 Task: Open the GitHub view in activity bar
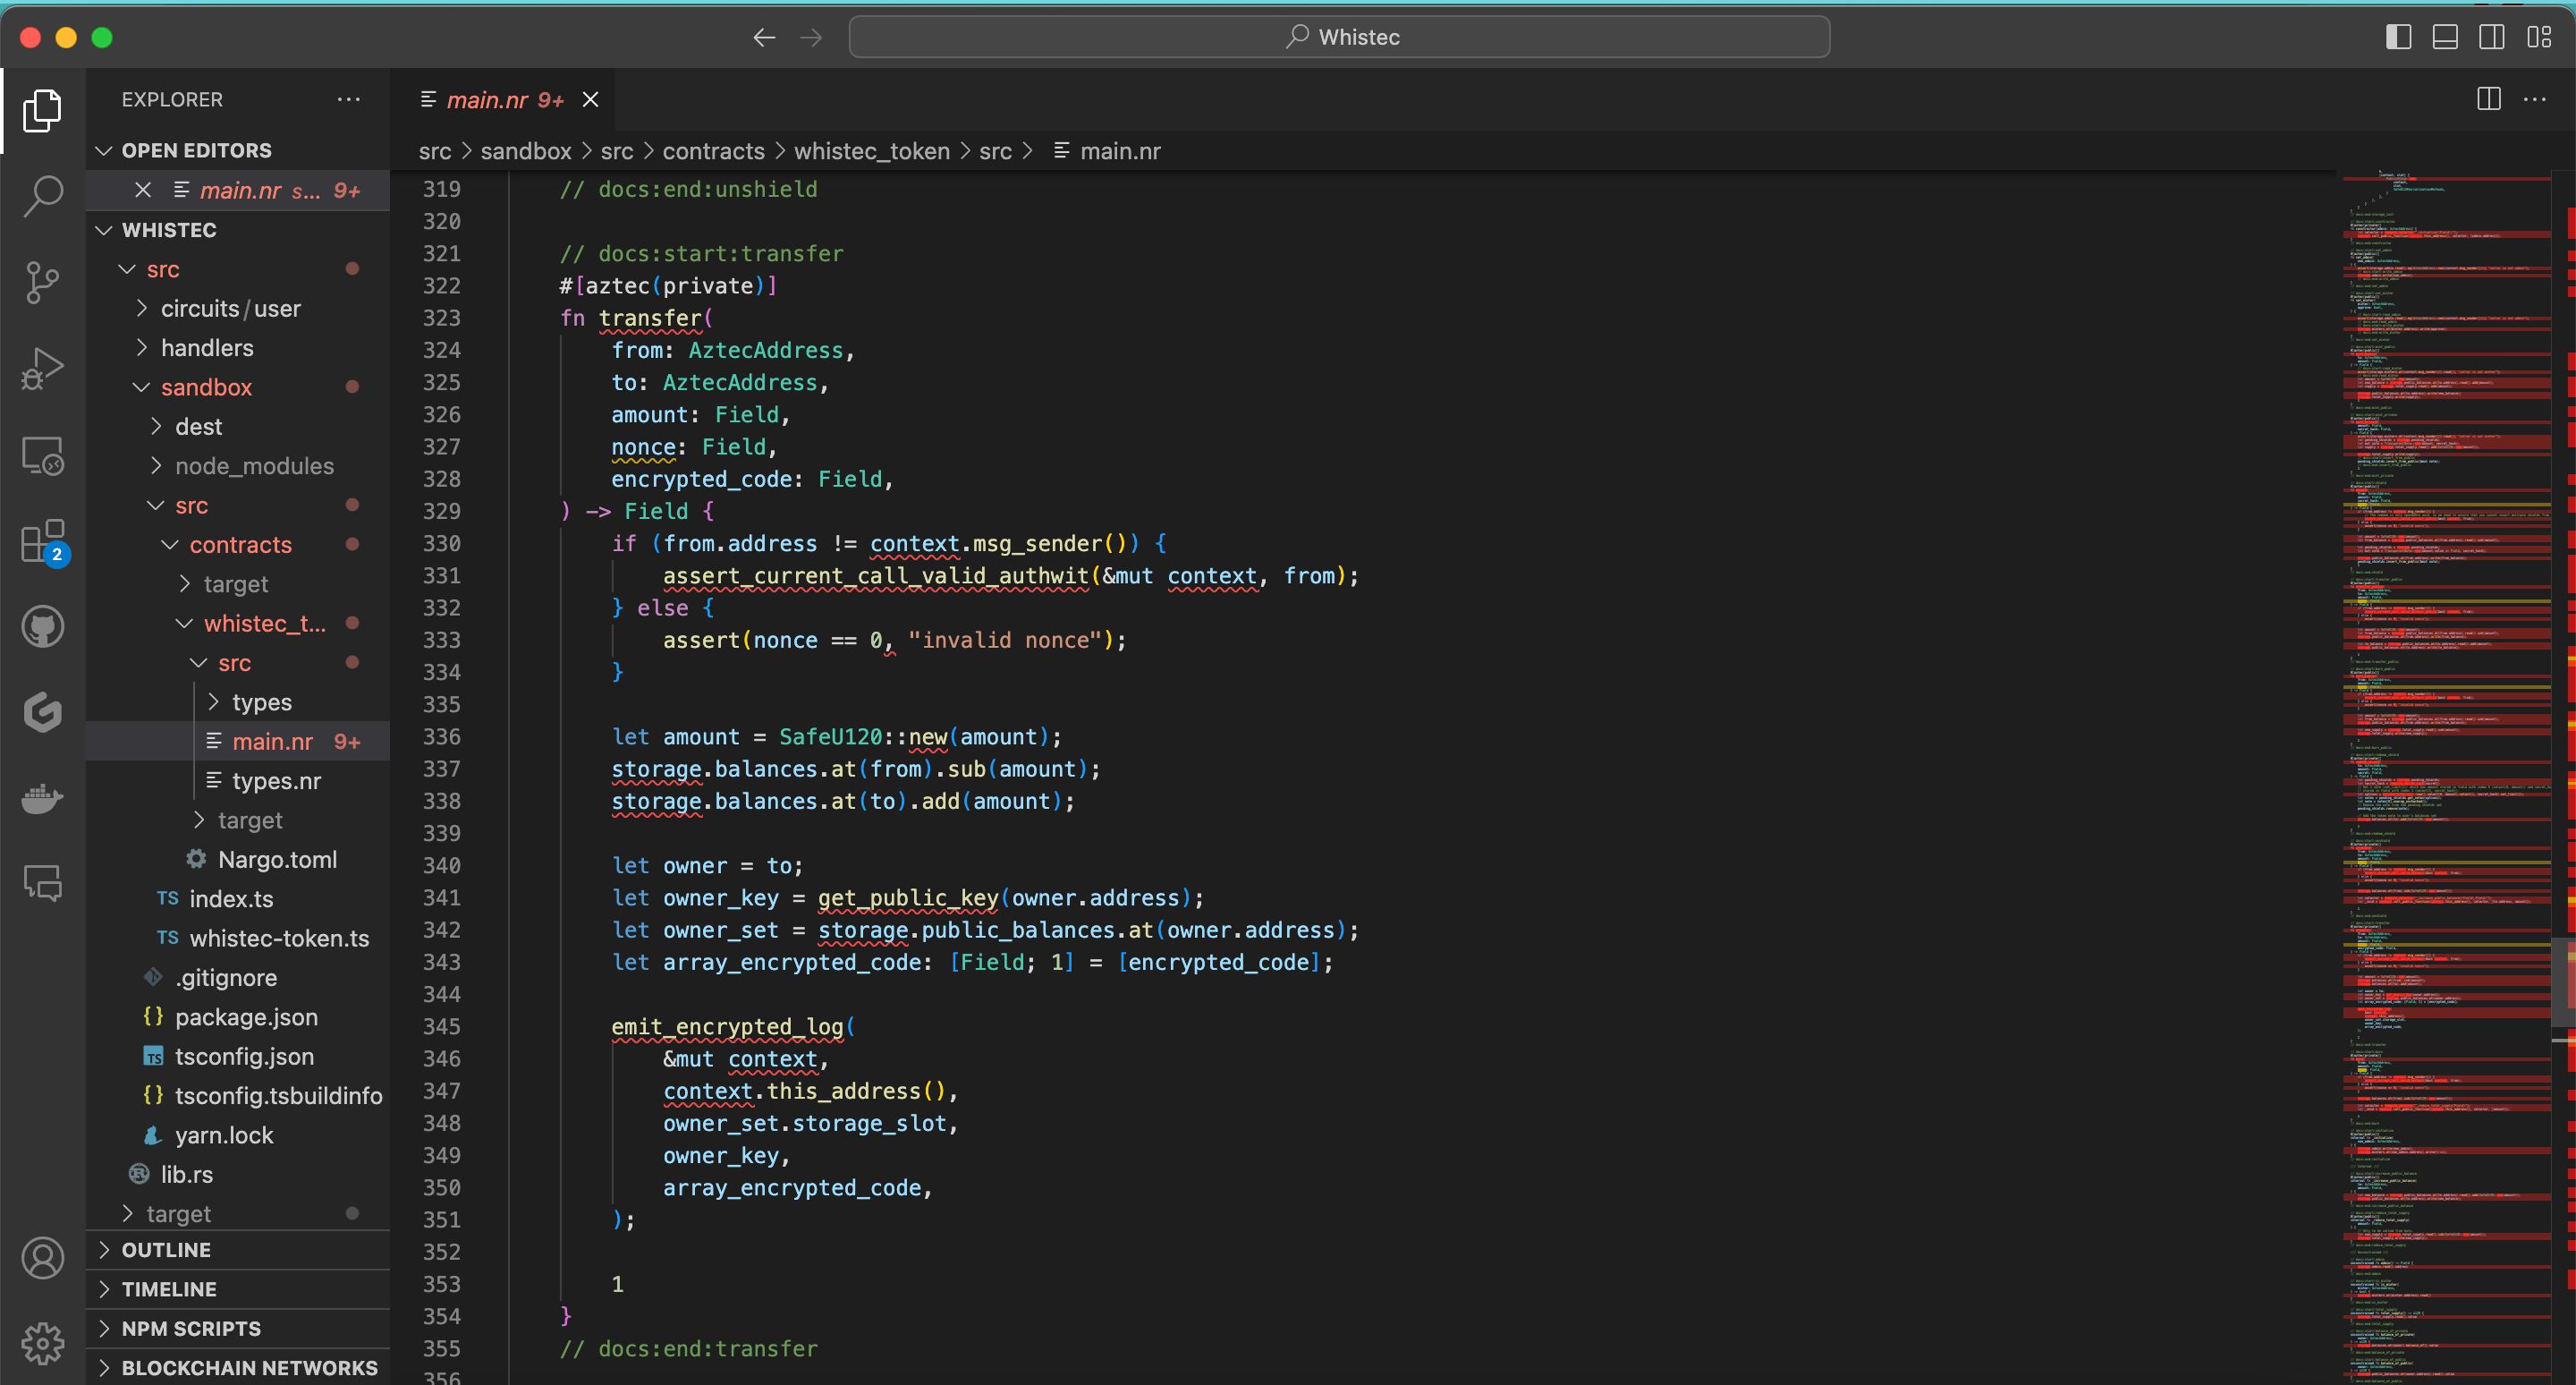click(42, 627)
